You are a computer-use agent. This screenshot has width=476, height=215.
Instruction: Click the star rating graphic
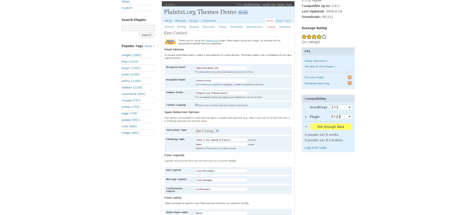coord(314,37)
